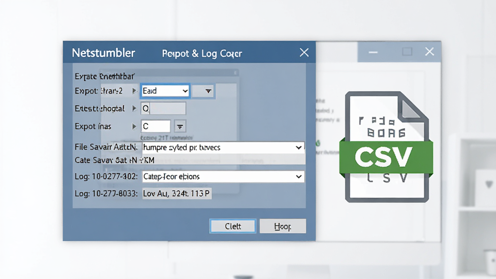Click the 'Log: 10-277-8033:' label

(106, 194)
